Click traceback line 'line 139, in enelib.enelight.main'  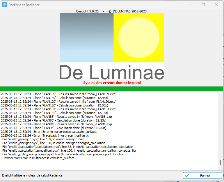pos(43,139)
